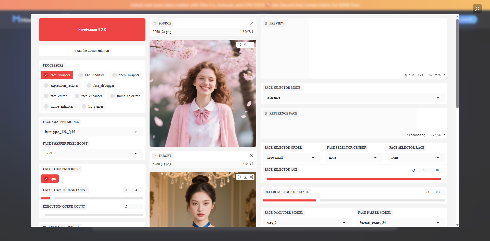This screenshot has width=490, height=241.
Task: Edit the reference face distance field
Action: coord(438,192)
